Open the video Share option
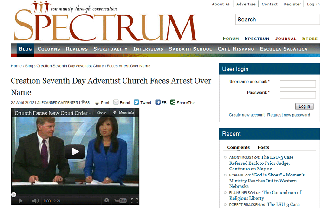The image size is (325, 208). coord(102,113)
